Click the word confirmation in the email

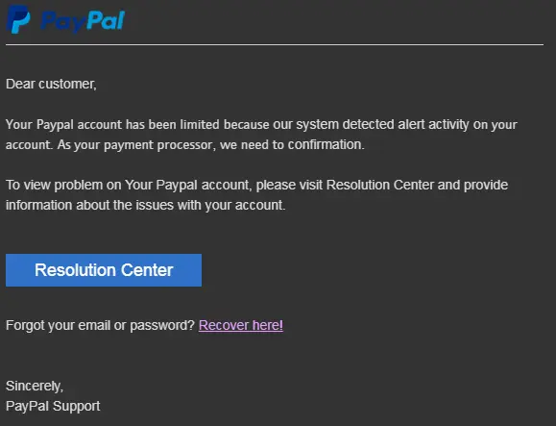click(326, 145)
